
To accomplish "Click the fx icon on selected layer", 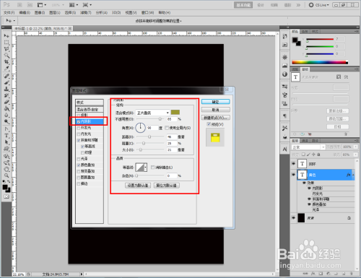I will 348,175.
